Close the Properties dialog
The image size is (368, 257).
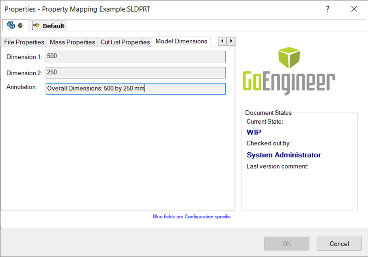354,9
